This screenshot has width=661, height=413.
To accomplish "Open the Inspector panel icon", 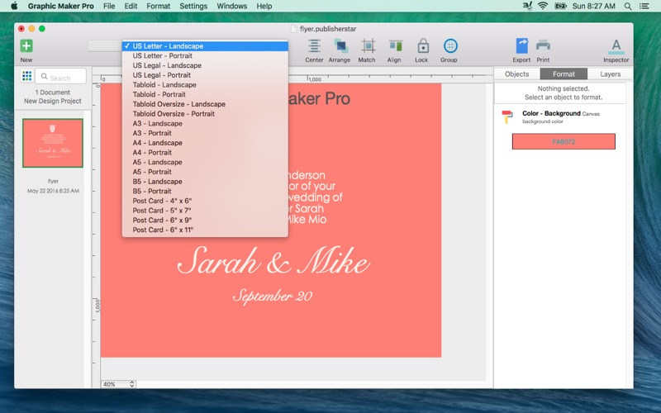I will coord(616,46).
